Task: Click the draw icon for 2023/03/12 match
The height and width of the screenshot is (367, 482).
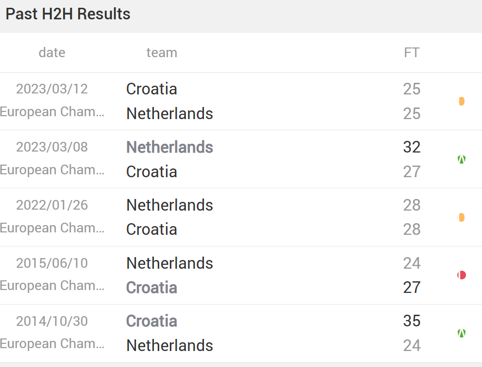Action: click(461, 101)
